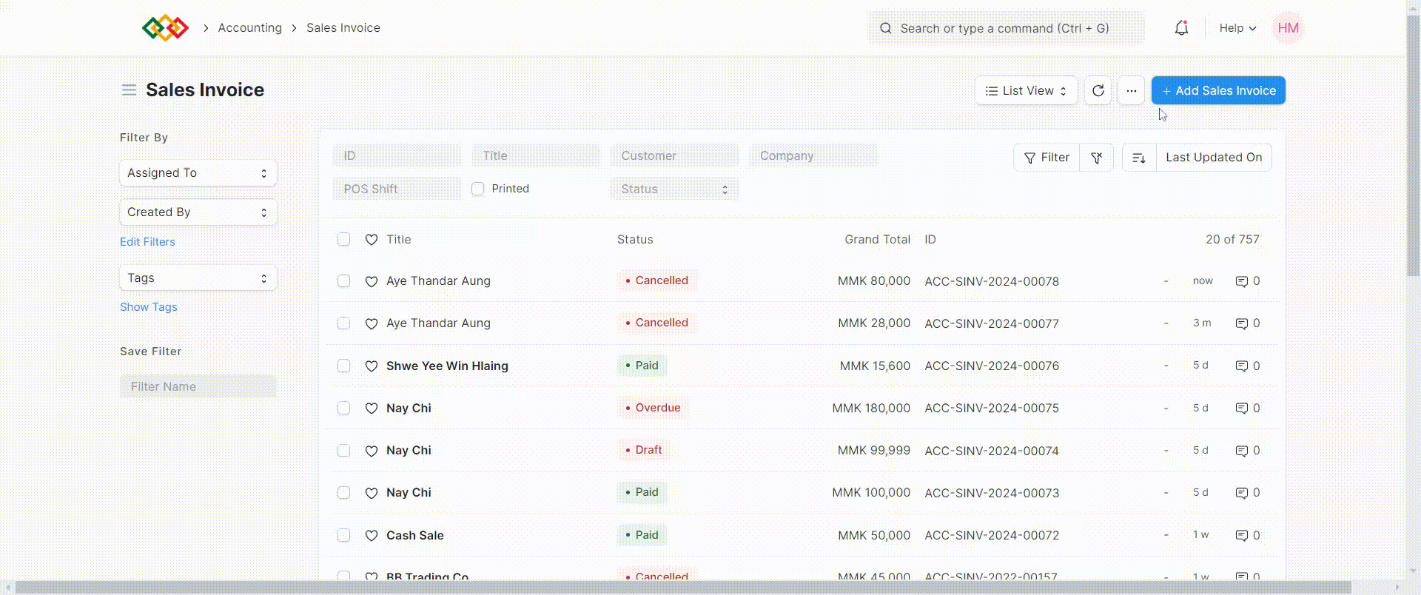Select row ACC-SINV-2024-00074 checkbox
The width and height of the screenshot is (1421, 595).
[343, 451]
